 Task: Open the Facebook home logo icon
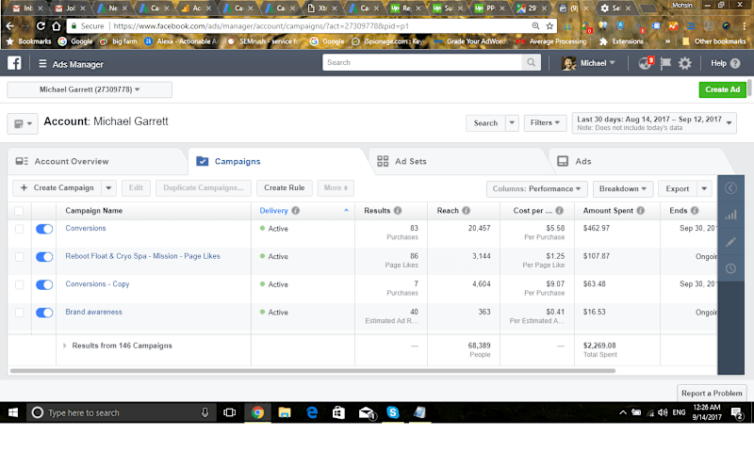point(14,63)
